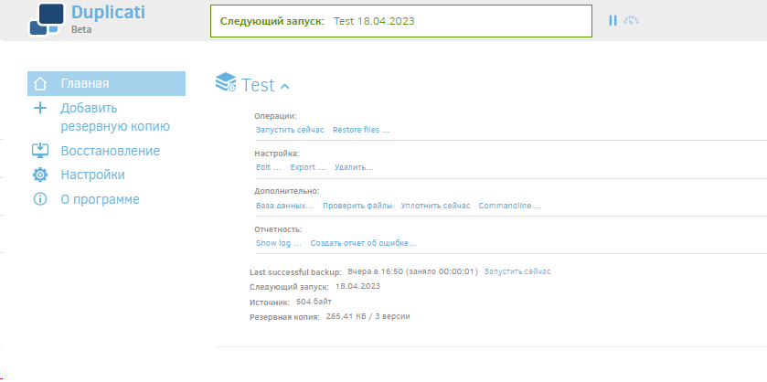
Task: Click Запустить сейчас under Операции
Action: coord(290,130)
